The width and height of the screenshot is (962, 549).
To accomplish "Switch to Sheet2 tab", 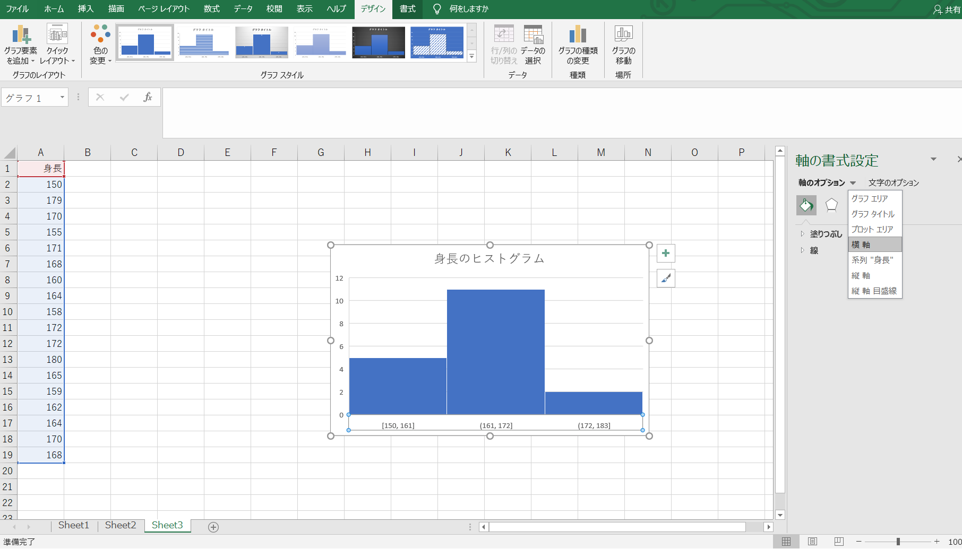I will click(x=121, y=525).
